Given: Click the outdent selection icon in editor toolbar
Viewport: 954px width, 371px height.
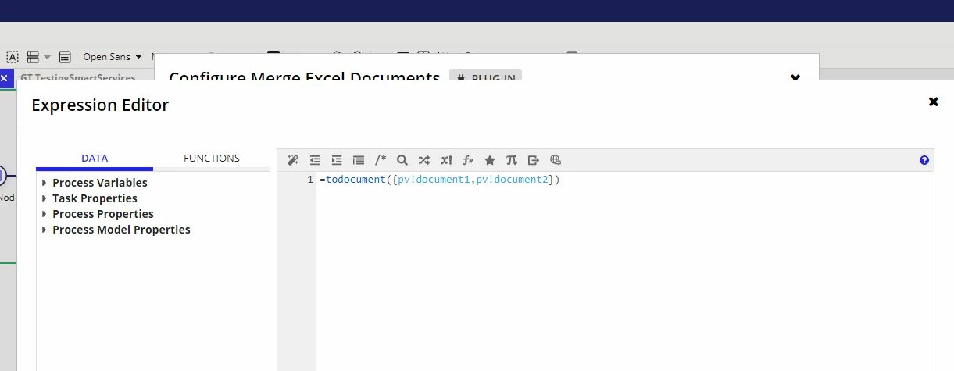Looking at the screenshot, I should coord(315,160).
